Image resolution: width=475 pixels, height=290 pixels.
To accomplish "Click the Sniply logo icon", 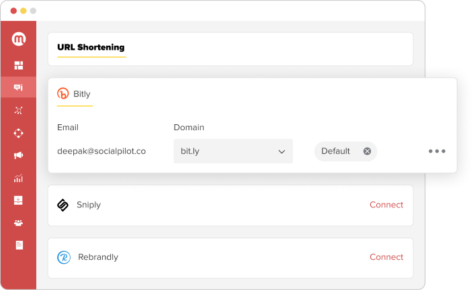I will point(62,205).
